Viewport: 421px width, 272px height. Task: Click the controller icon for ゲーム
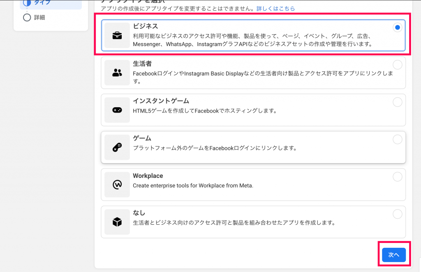coord(117,147)
